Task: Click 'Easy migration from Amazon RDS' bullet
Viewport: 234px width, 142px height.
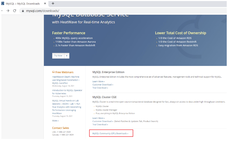Action: (x=178, y=45)
